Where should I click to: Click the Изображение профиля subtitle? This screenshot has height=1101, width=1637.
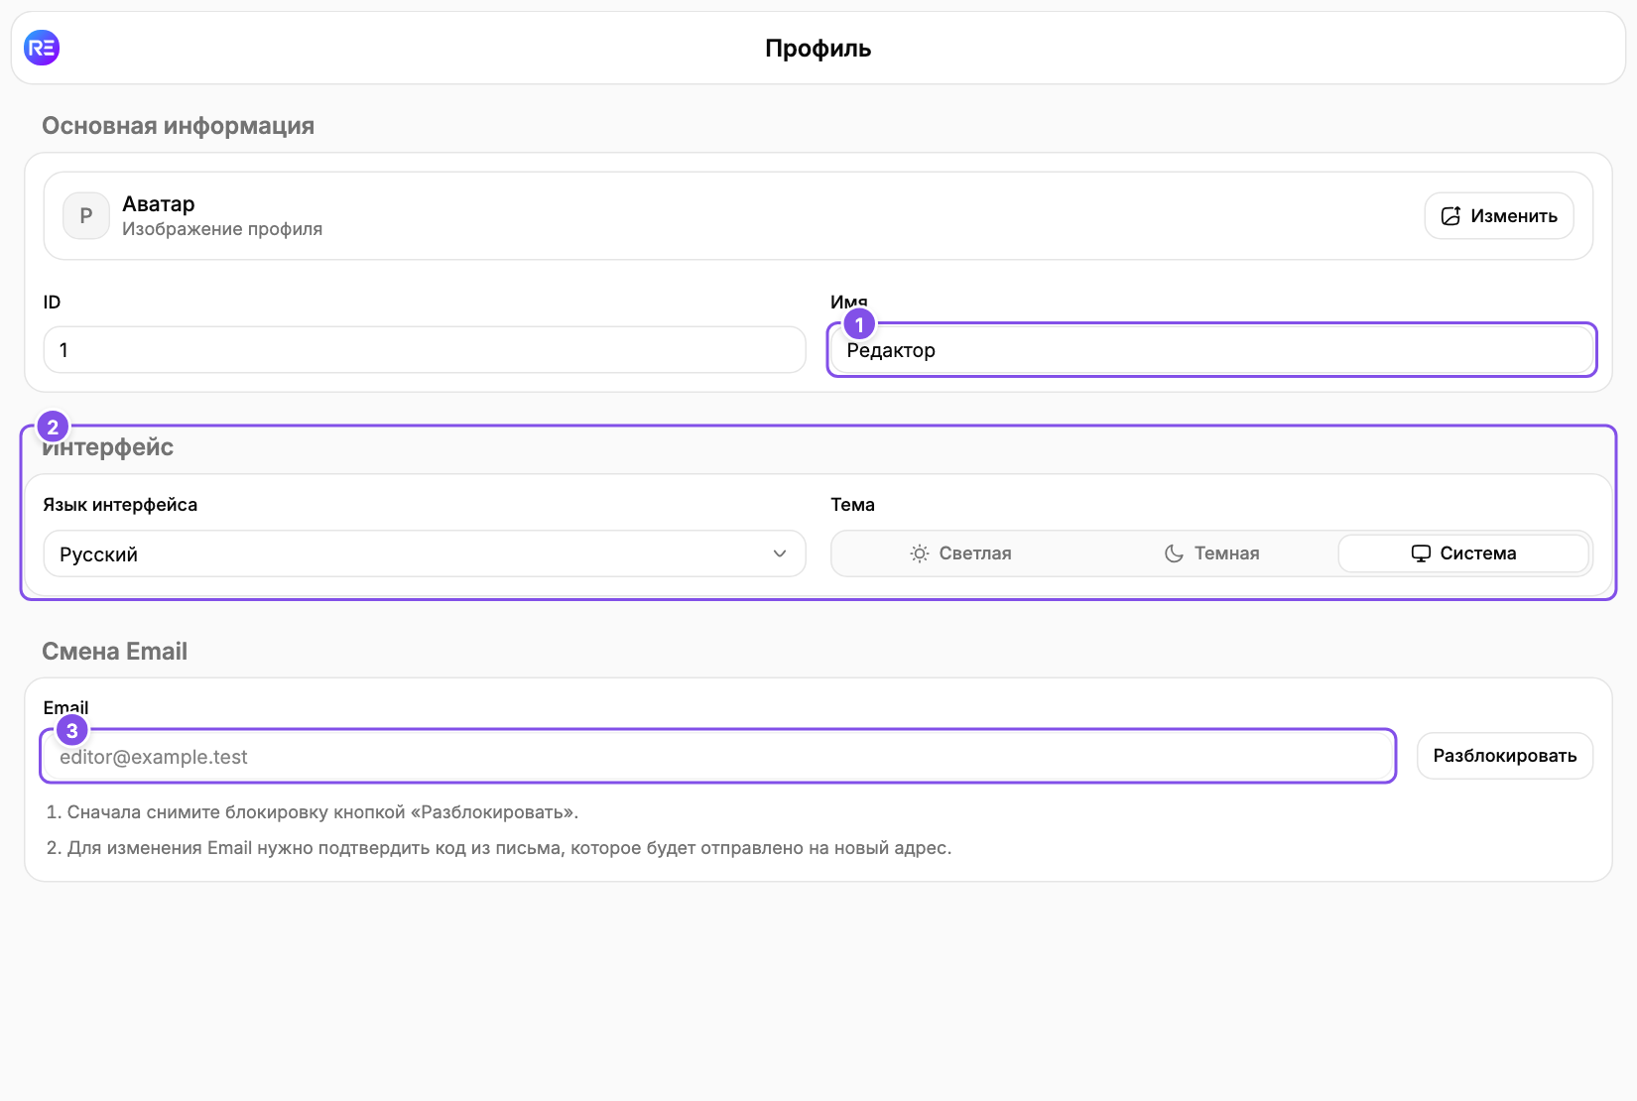(x=222, y=229)
